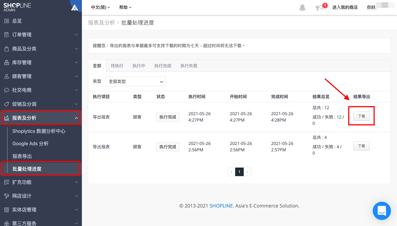
Task: Switch to the 执行失败 tab
Action: pyautogui.click(x=189, y=66)
